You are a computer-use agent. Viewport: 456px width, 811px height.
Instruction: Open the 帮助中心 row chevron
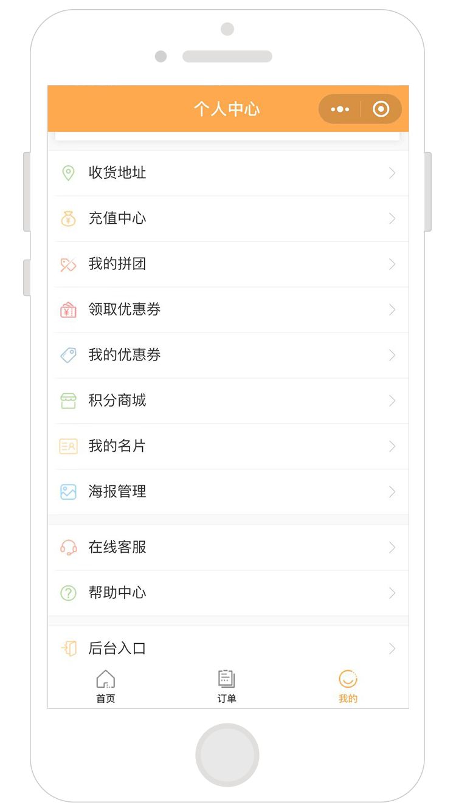coord(392,593)
